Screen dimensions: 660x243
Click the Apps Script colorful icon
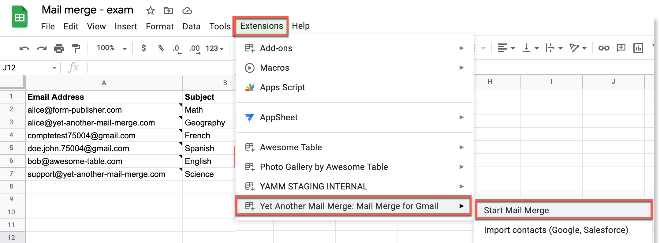(250, 88)
